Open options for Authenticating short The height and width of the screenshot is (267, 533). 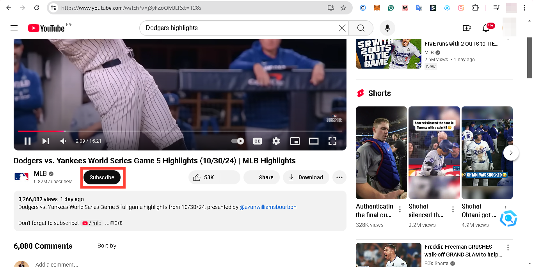click(x=400, y=210)
